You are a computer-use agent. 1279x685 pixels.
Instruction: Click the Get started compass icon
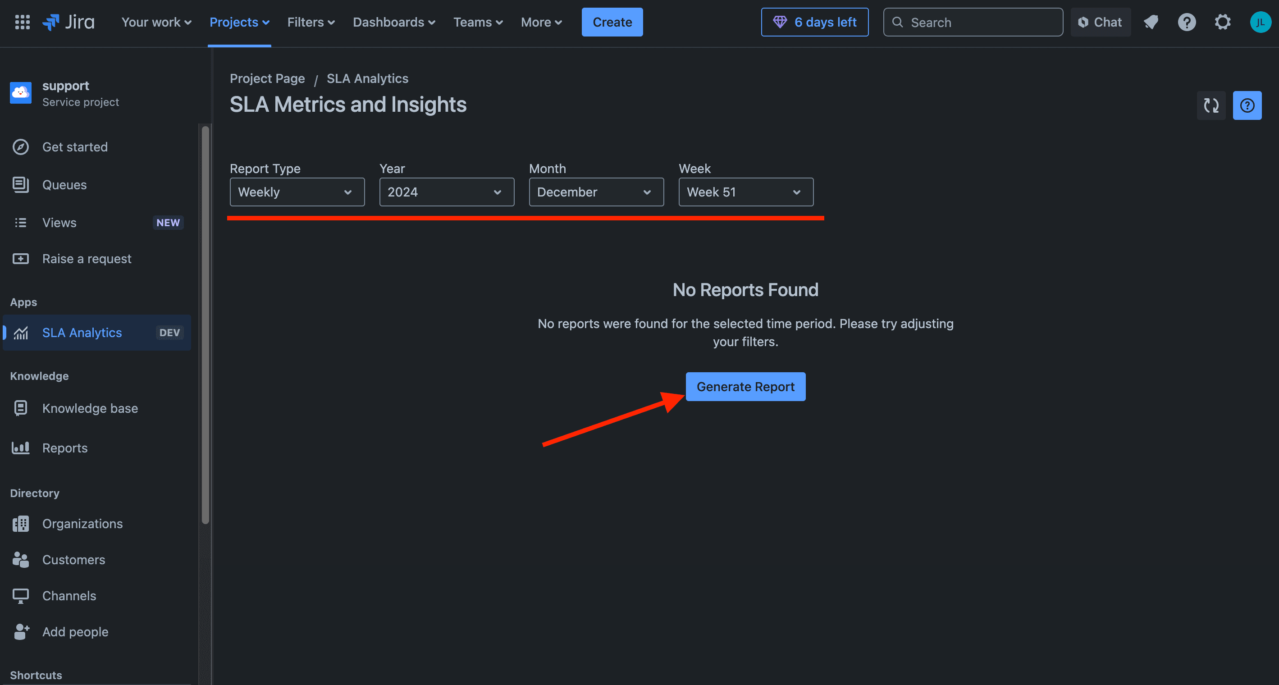click(20, 147)
